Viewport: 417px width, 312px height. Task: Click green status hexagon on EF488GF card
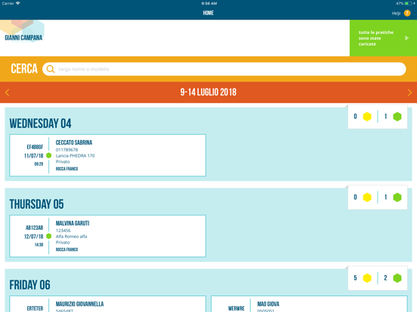pos(48,155)
